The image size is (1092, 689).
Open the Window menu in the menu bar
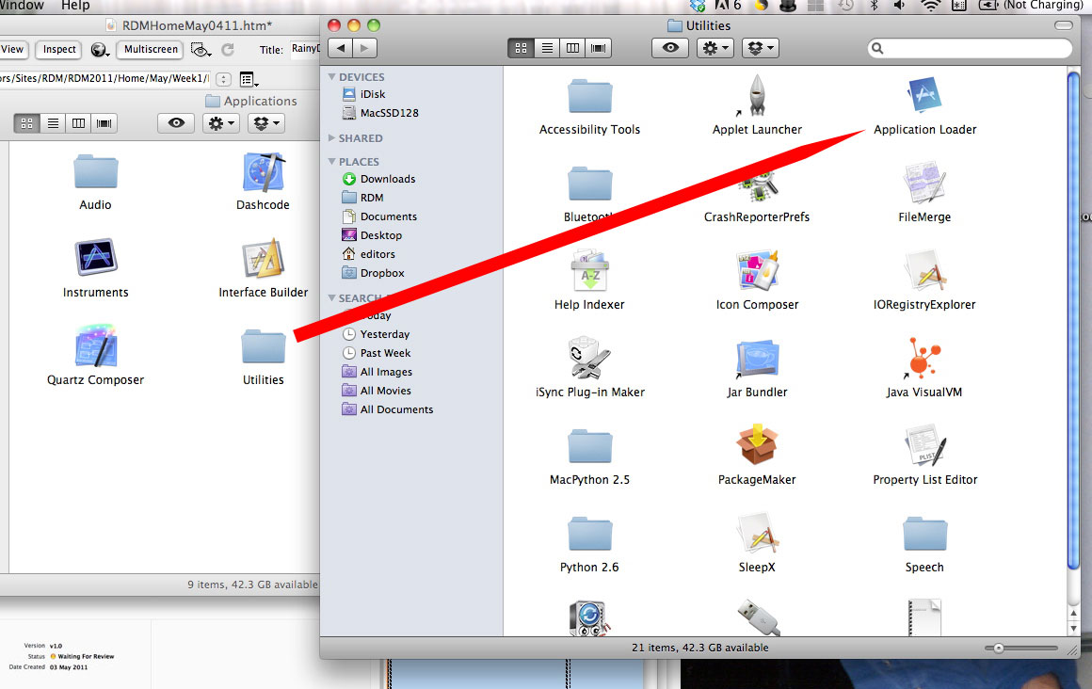(x=22, y=6)
